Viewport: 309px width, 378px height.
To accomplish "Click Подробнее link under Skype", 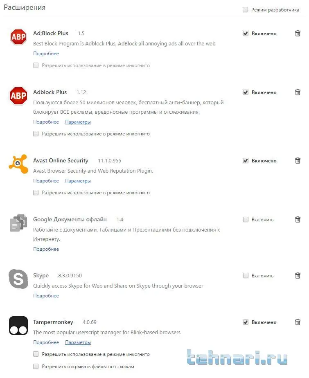I will coord(46,296).
